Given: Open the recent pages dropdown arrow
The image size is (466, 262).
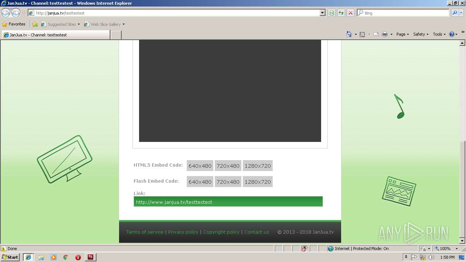Looking at the screenshot, I should pyautogui.click(x=24, y=13).
